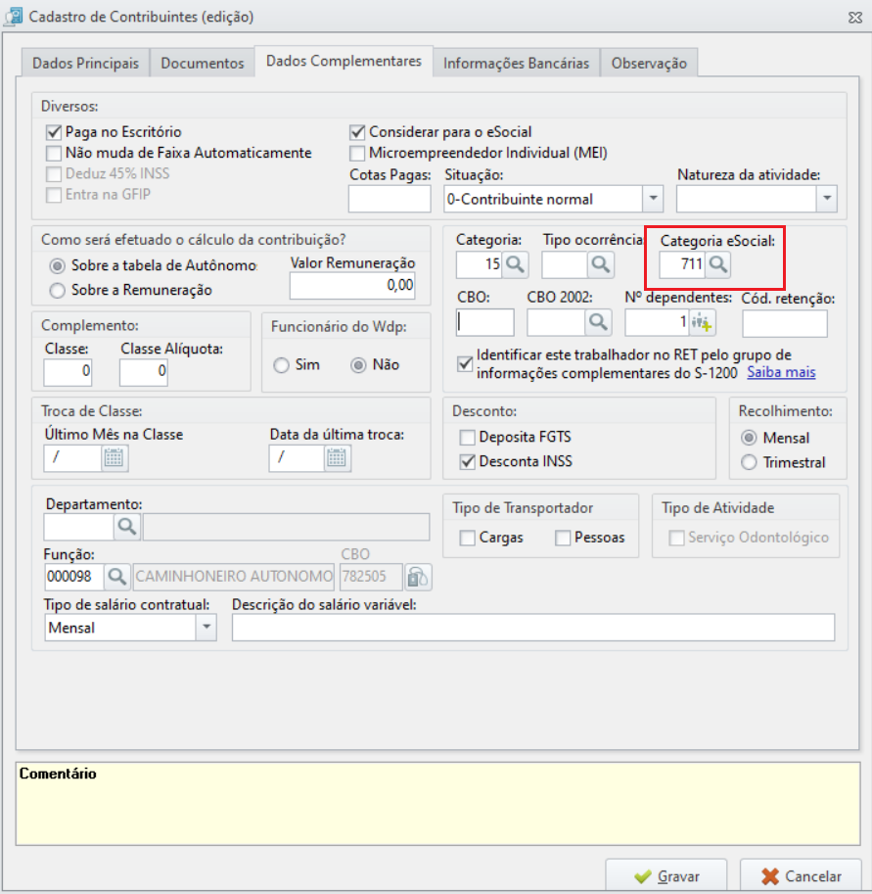Click the Último Mês na Classe date field
Viewport: 872px width, 894px height.
coord(72,458)
